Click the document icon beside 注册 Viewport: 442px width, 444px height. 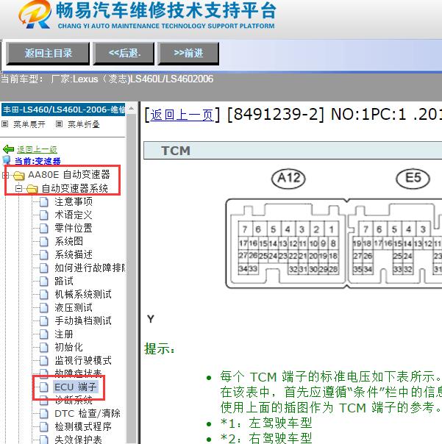(x=43, y=334)
